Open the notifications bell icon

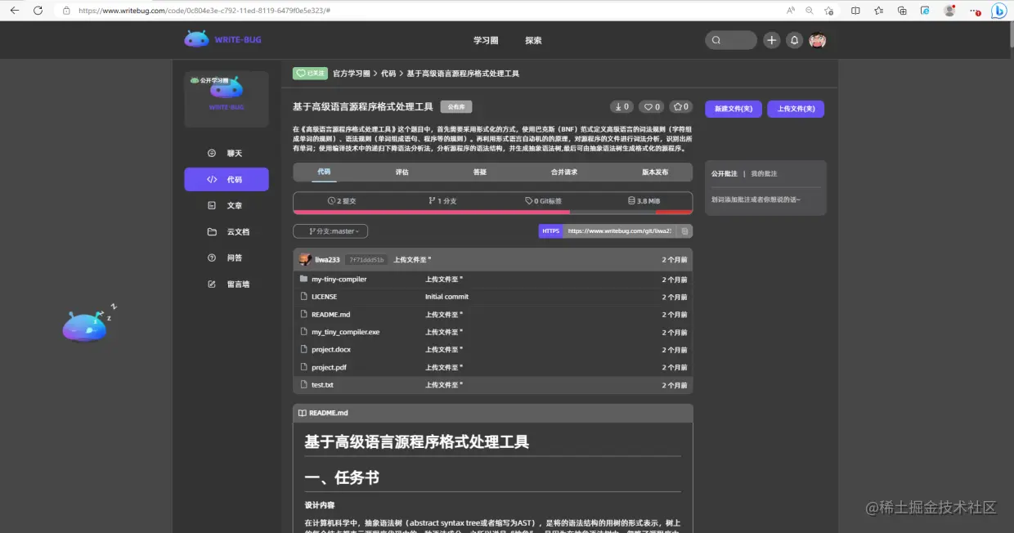pyautogui.click(x=794, y=39)
